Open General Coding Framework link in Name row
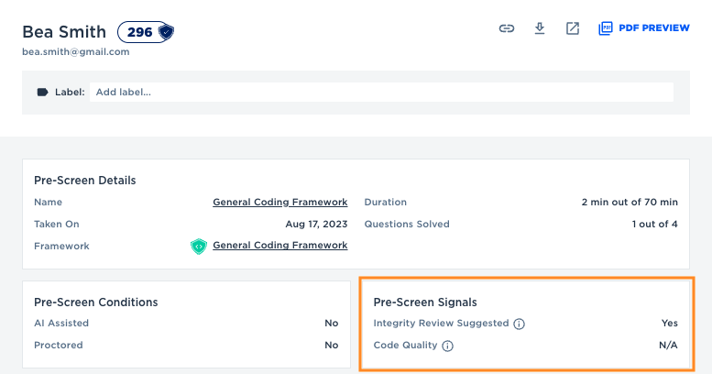Image resolution: width=712 pixels, height=374 pixels. pyautogui.click(x=279, y=202)
